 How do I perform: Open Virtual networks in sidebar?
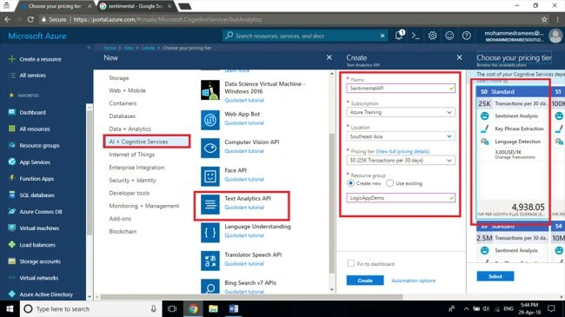coord(38,278)
